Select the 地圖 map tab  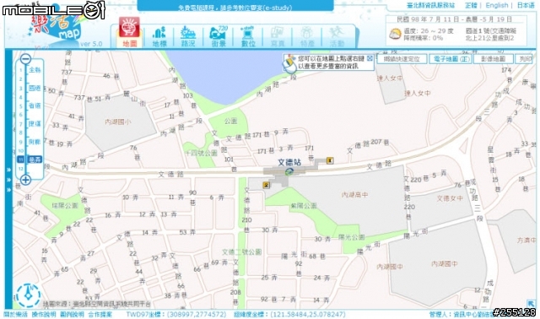(129, 32)
